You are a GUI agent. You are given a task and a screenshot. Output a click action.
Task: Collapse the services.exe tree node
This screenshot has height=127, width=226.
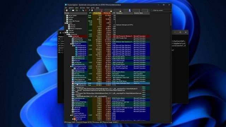pos(67,34)
